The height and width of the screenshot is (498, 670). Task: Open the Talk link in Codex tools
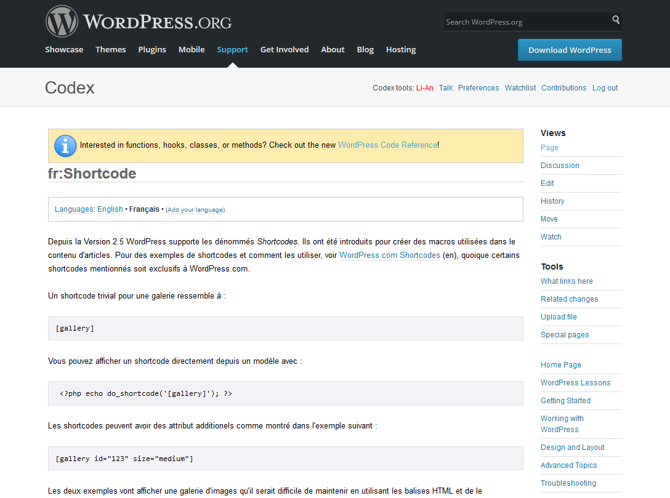point(446,88)
